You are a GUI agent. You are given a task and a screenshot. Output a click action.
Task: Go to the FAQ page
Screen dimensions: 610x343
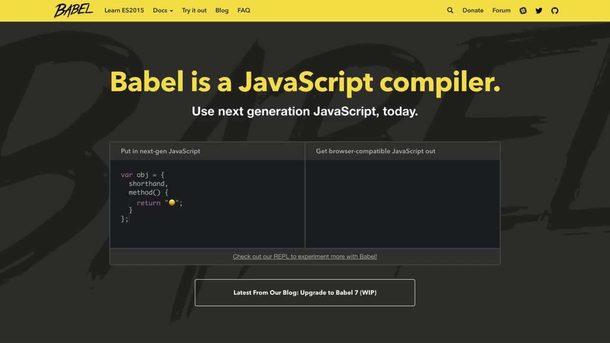point(244,10)
